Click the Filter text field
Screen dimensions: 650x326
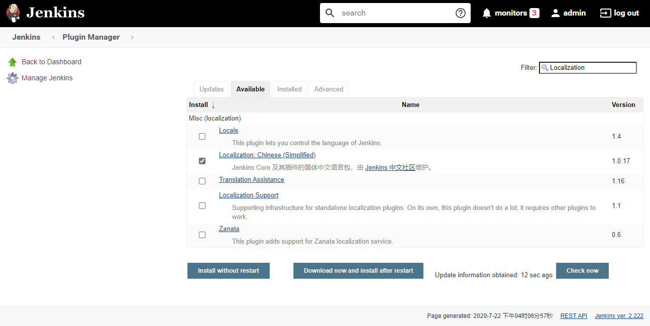588,68
